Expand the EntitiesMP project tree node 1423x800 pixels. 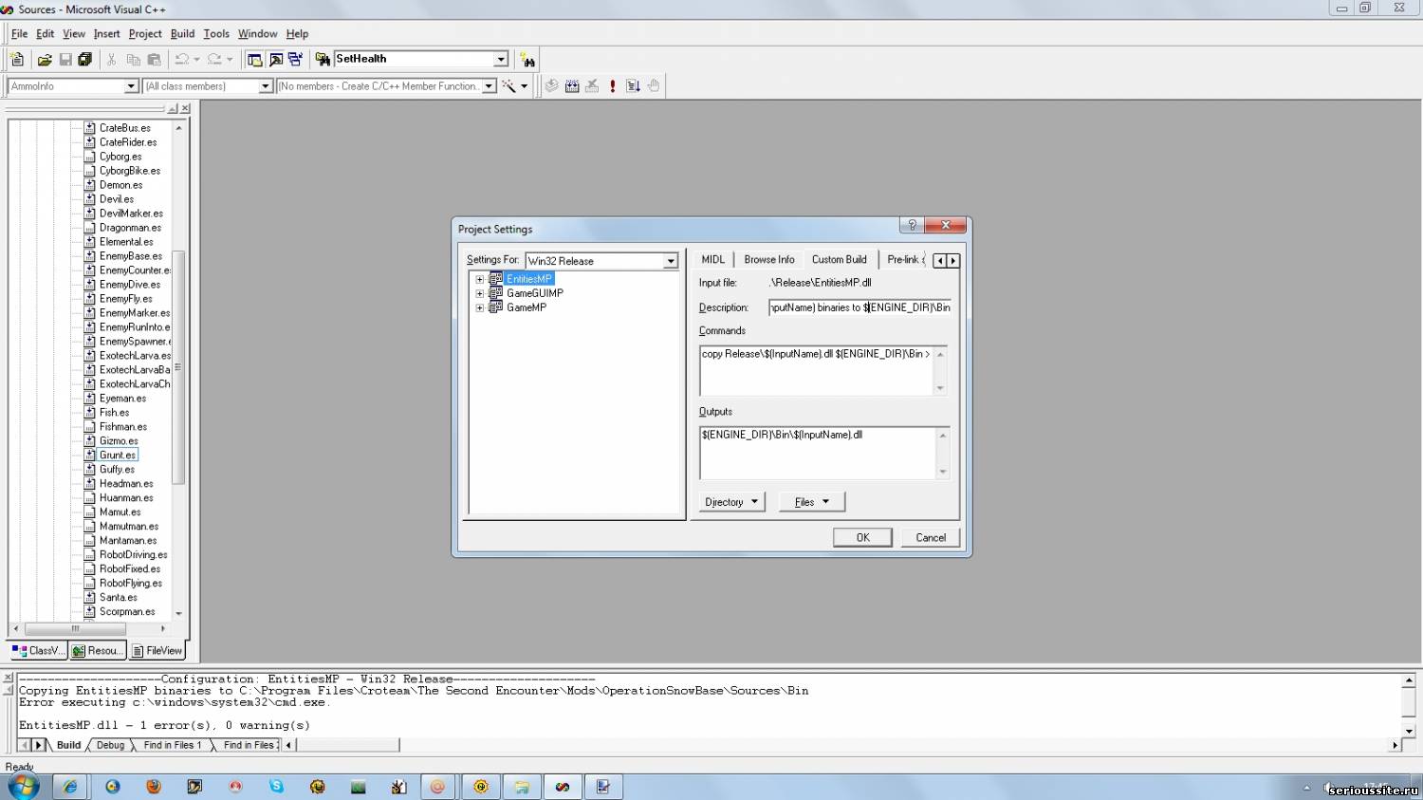point(480,279)
